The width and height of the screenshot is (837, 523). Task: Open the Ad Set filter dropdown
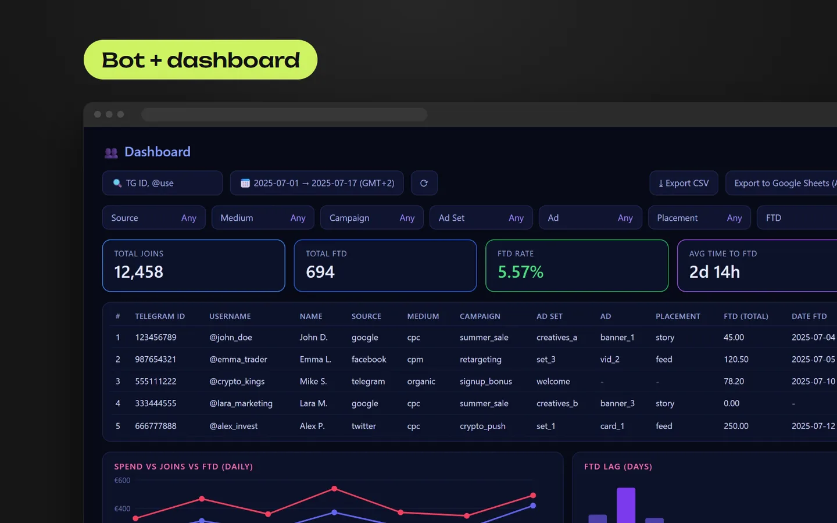481,218
